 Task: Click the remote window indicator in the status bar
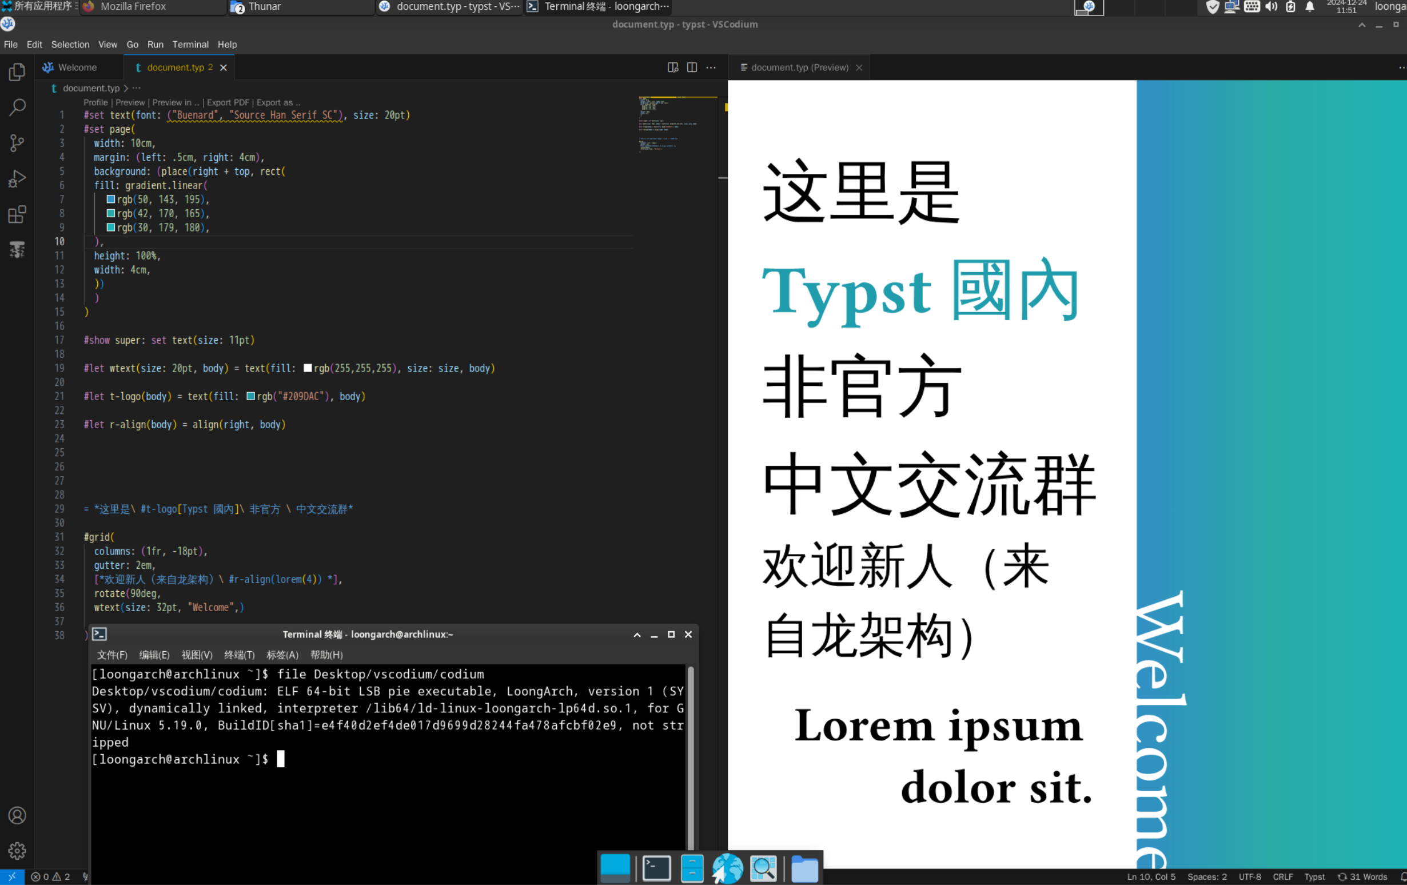(x=11, y=877)
